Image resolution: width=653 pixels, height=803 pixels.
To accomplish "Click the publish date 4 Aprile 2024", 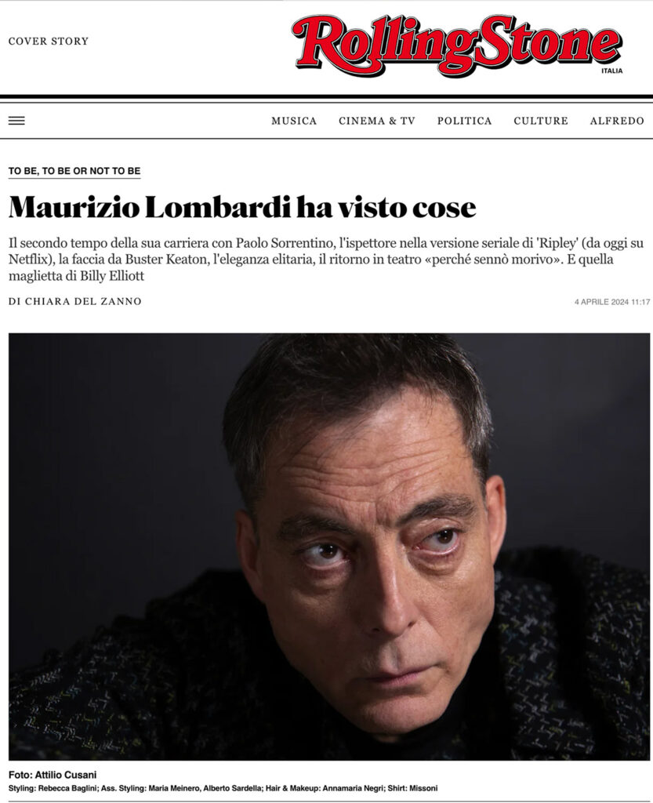I will tap(601, 302).
